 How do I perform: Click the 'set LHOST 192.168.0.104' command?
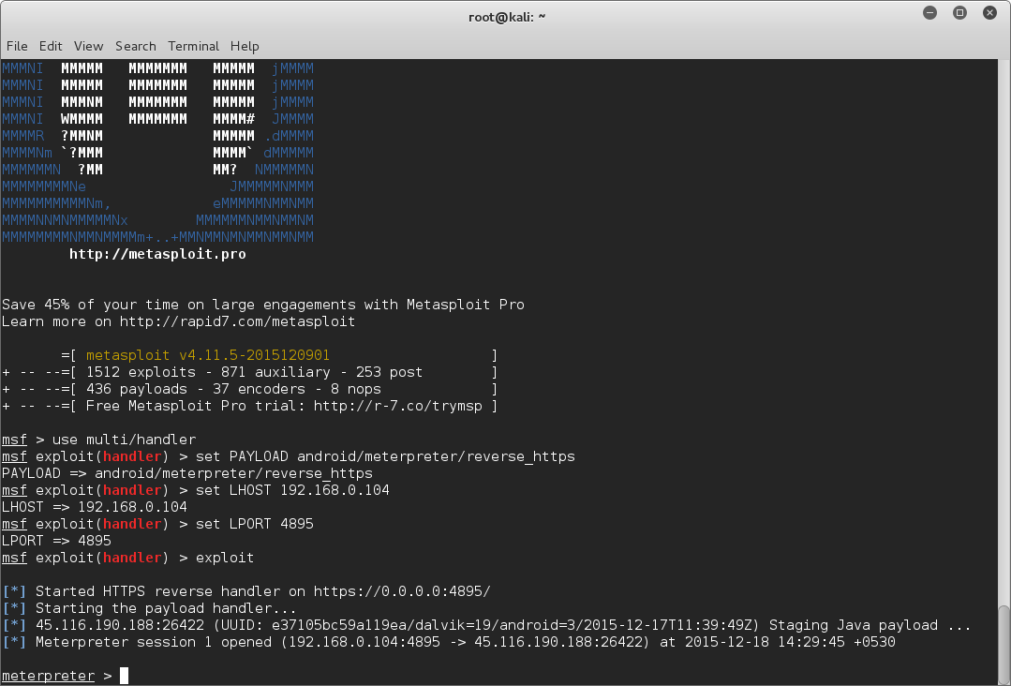click(x=292, y=490)
